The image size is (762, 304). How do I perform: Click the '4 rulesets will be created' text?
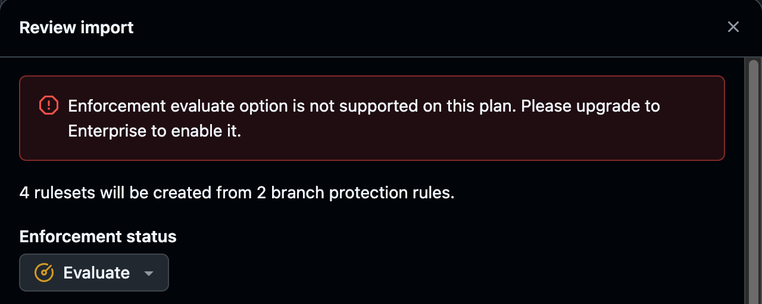click(237, 193)
